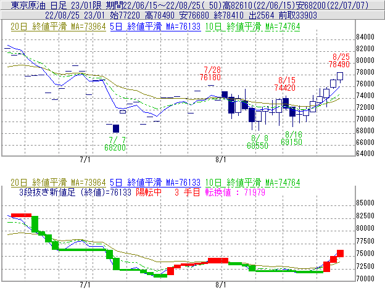This screenshot has height=293, width=385.
Task: Open the lower chart's 20日 終値平滑 MA=73964 link
Action: pos(58,183)
